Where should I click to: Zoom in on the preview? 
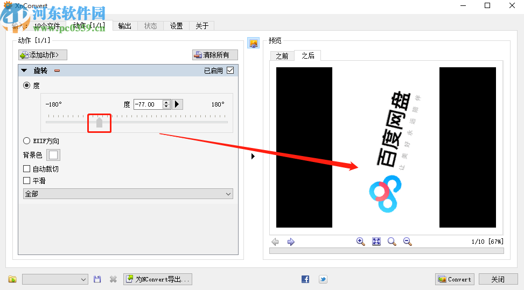click(x=360, y=241)
